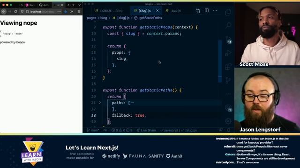Image resolution: width=300 pixels, height=168 pixels.
Task: Open the page actions ellipsis in URL bar
Action: tap(59, 12)
